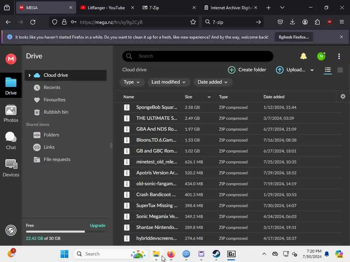350x262 pixels.
Task: Expand the Cloud drive tree node
Action: [29, 75]
